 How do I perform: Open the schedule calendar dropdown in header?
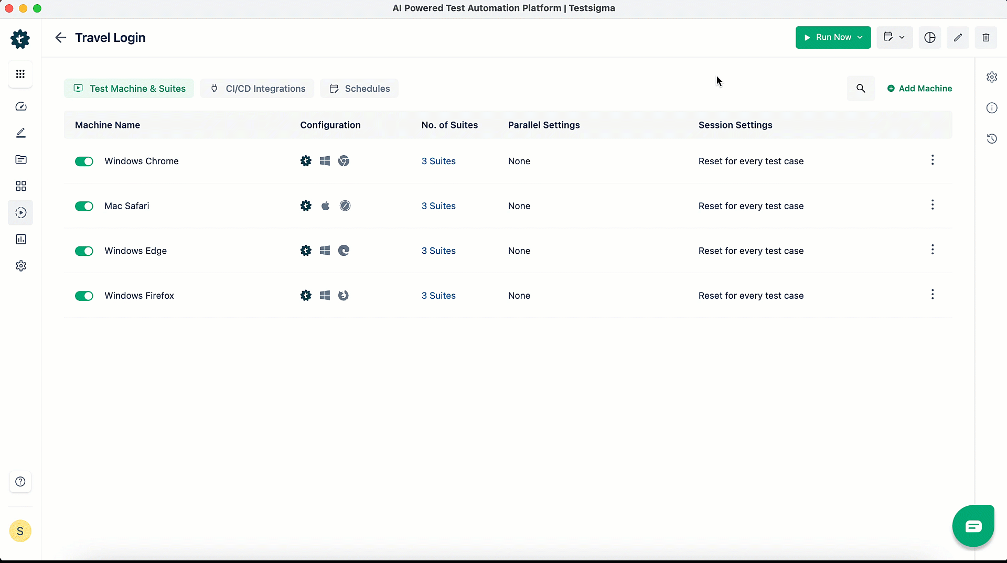point(894,37)
